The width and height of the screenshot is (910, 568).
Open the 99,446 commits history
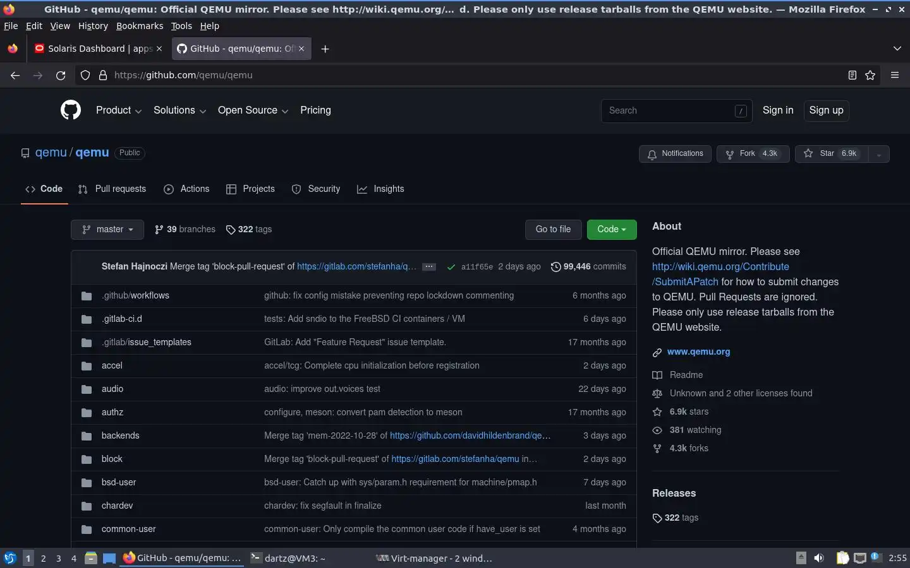click(588, 266)
